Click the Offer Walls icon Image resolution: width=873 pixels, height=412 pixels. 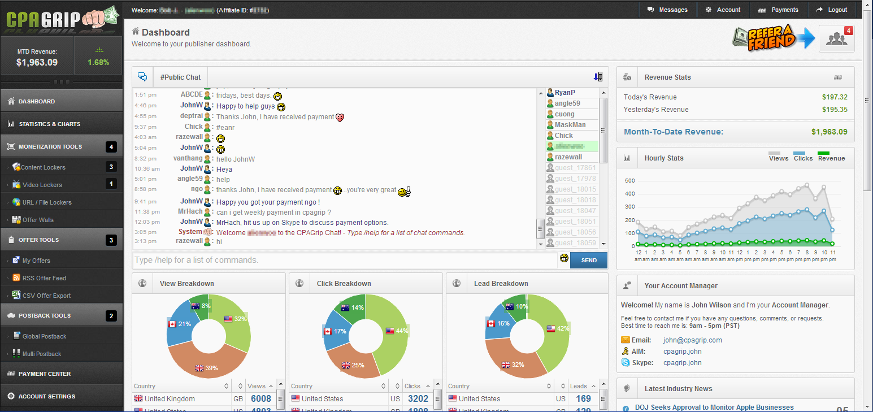tap(16, 219)
